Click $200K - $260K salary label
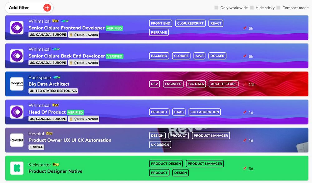312x183 pixels. pos(84,119)
